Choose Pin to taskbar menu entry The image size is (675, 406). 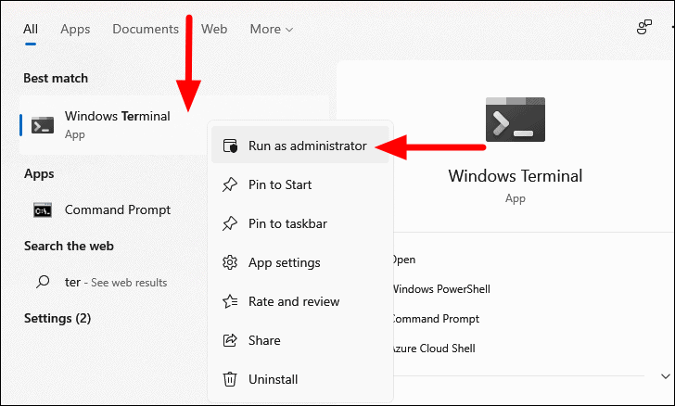300,223
